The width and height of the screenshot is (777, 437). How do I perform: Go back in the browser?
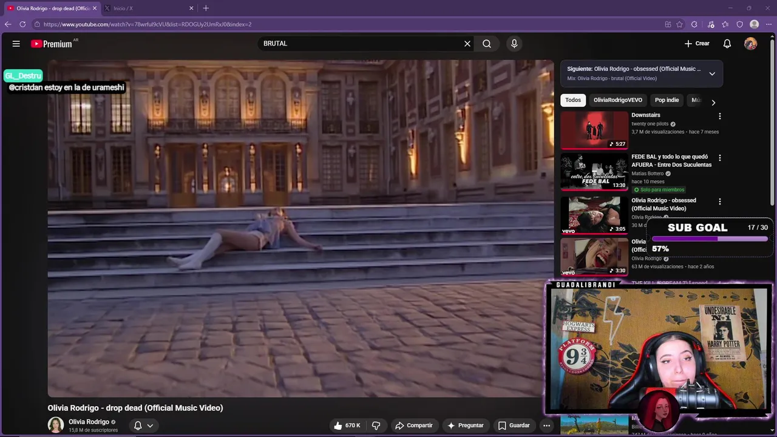click(8, 24)
